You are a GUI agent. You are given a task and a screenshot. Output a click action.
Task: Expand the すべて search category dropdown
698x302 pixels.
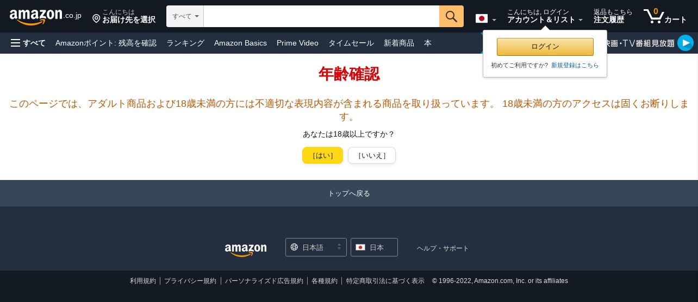[x=185, y=16]
